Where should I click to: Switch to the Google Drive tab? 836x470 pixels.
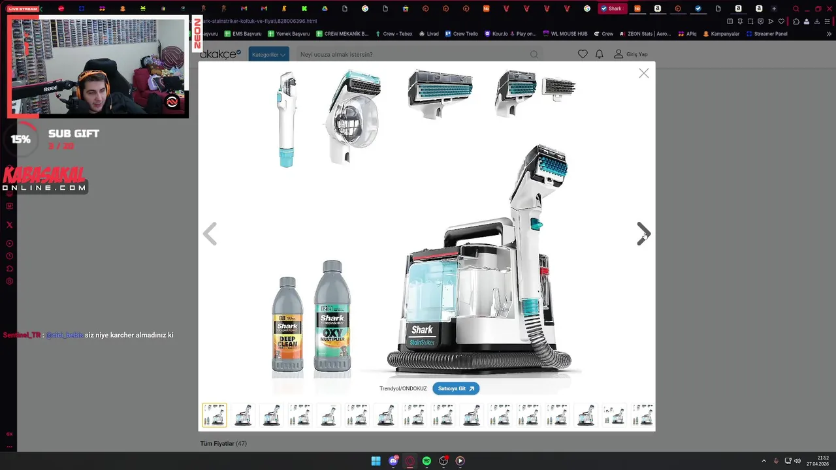(325, 8)
